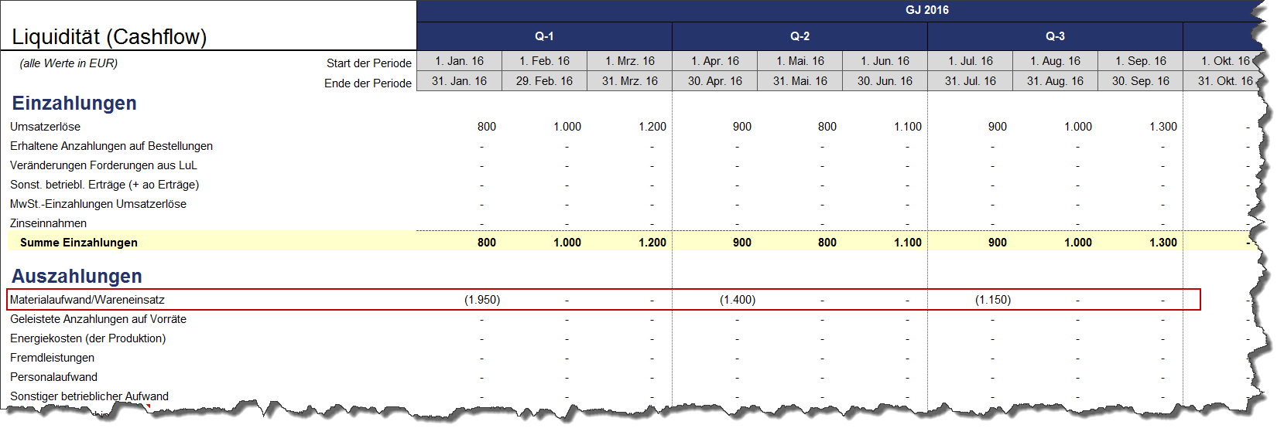Viewport: 1284px width, 435px height.
Task: Click the '29. Feb. 16' end date cell
Action: tap(544, 81)
